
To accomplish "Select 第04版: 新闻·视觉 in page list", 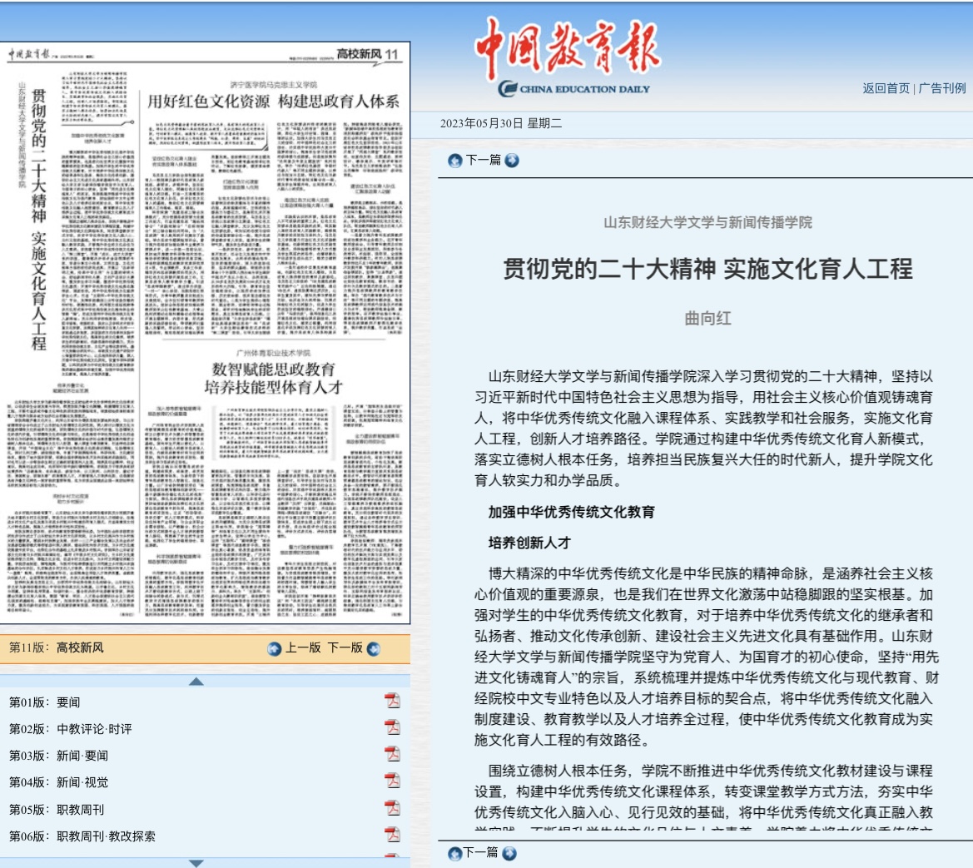I will coord(58,782).
